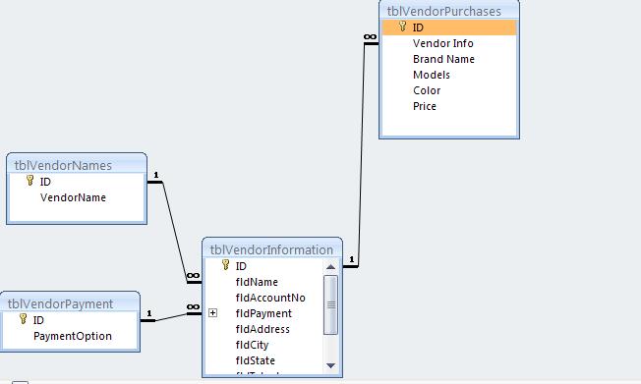Select the tblVendorInformation title bar

click(272, 249)
